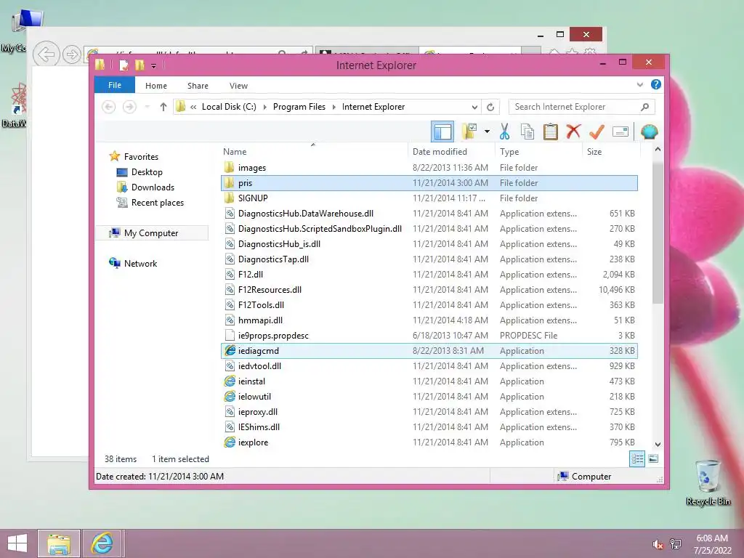Select Recent places in navigation pane
Screen dimensions: 744x558
157,203
